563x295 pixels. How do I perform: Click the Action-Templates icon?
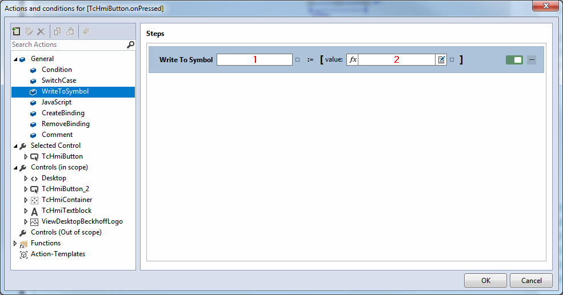click(23, 254)
